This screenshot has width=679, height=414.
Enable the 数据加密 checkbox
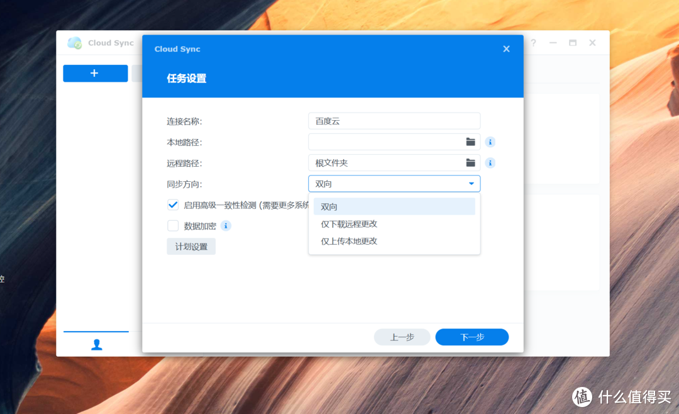click(173, 225)
